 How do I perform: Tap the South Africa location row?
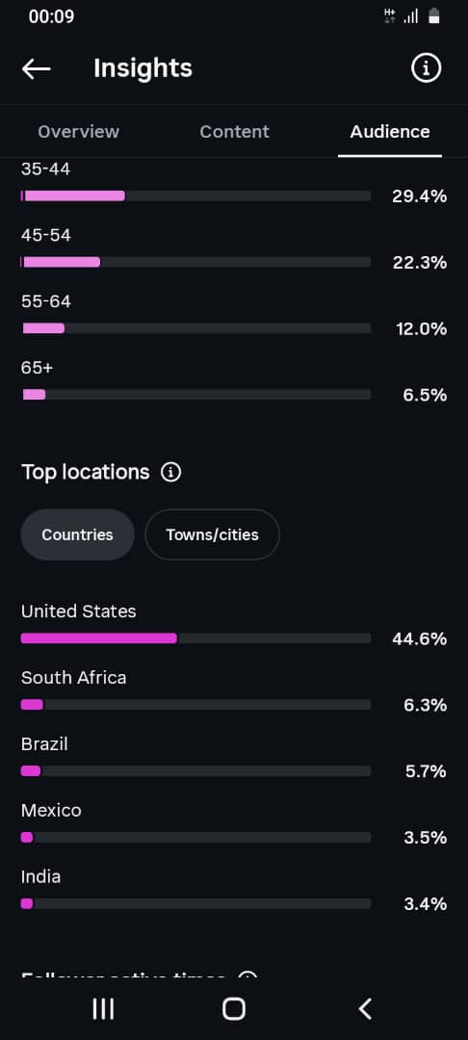tap(234, 691)
